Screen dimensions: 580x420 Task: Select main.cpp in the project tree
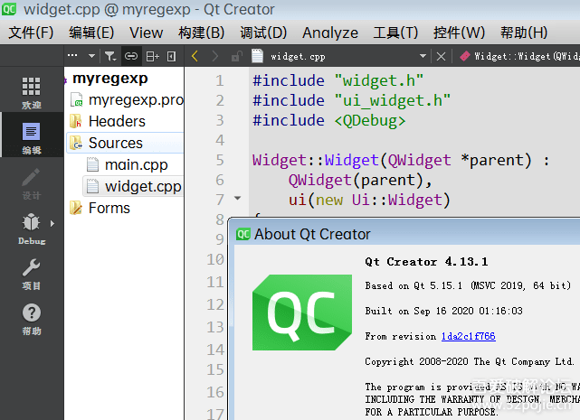pos(136,164)
